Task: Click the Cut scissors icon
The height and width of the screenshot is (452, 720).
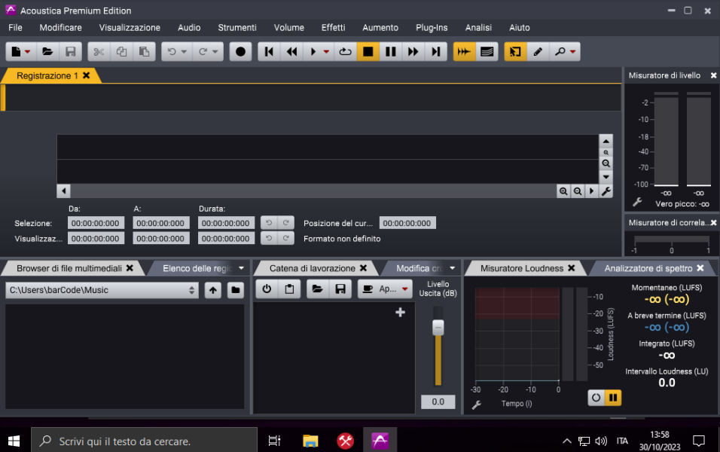Action: (x=99, y=52)
